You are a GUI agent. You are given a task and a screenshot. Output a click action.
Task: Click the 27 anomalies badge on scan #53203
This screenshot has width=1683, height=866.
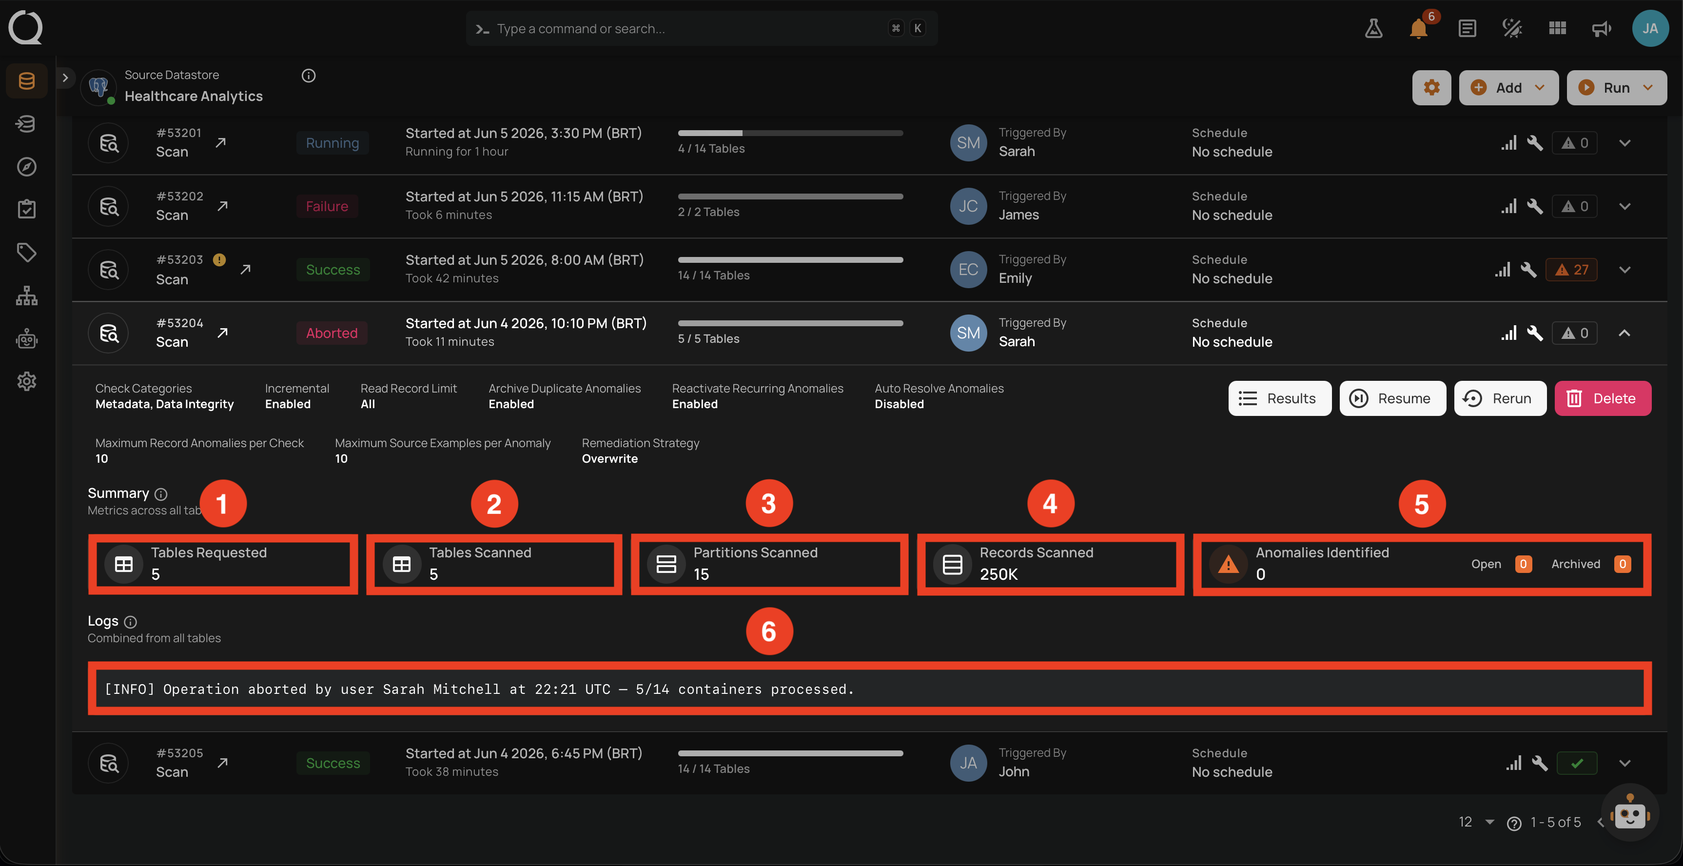(1571, 269)
